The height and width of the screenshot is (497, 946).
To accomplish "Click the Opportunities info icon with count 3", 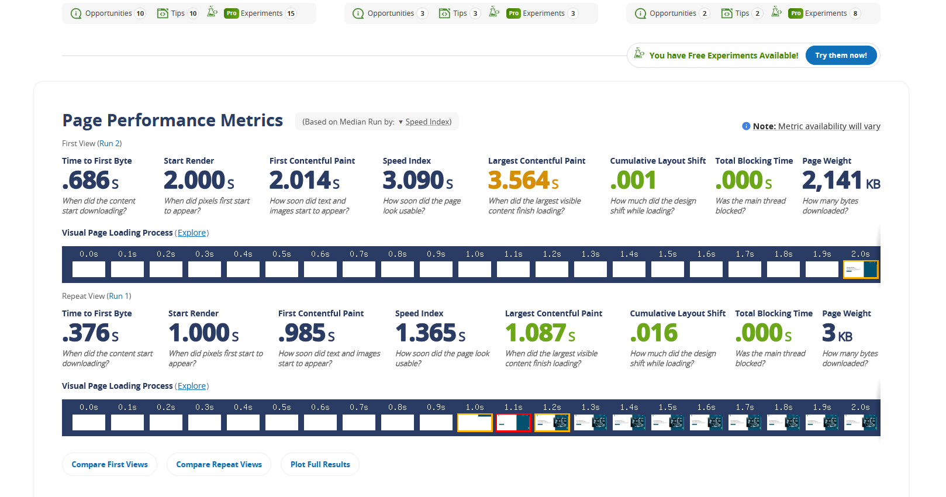I will click(x=358, y=13).
